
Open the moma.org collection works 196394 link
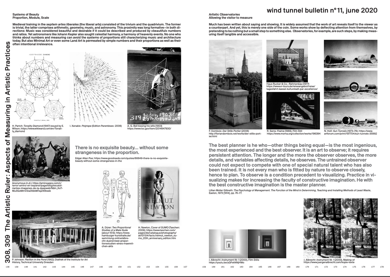pyautogui.click(x=293, y=134)
